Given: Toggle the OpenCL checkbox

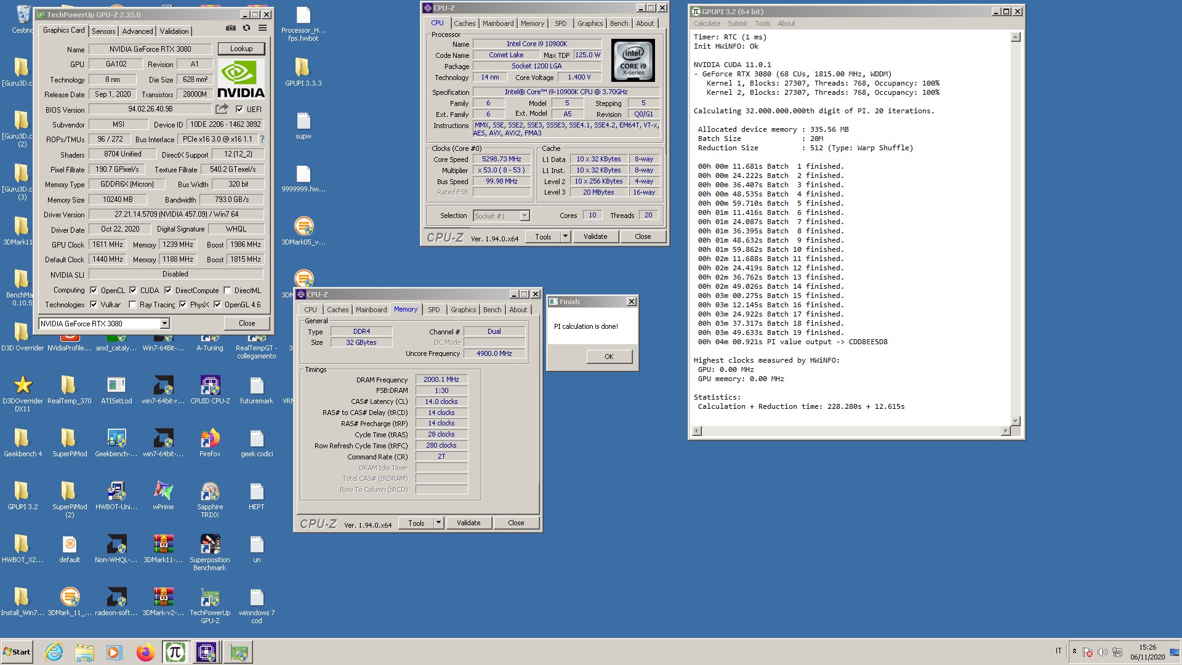Looking at the screenshot, I should click(x=94, y=290).
